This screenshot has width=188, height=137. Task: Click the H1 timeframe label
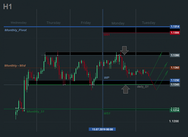(8, 7)
